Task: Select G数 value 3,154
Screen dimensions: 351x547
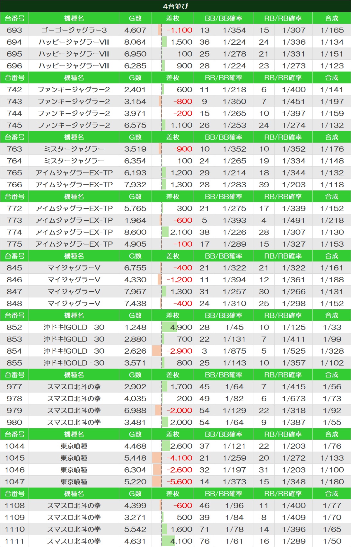Action: click(135, 101)
